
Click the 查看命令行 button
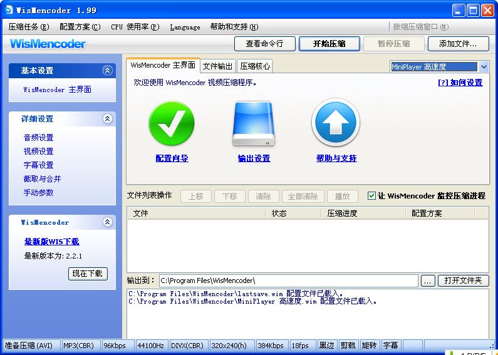[x=265, y=44]
